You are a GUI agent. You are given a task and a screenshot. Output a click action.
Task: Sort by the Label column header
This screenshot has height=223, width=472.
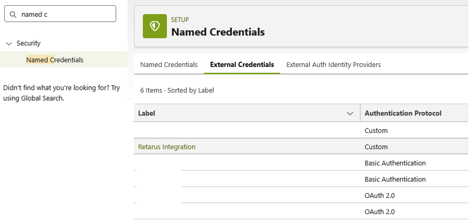(x=146, y=113)
